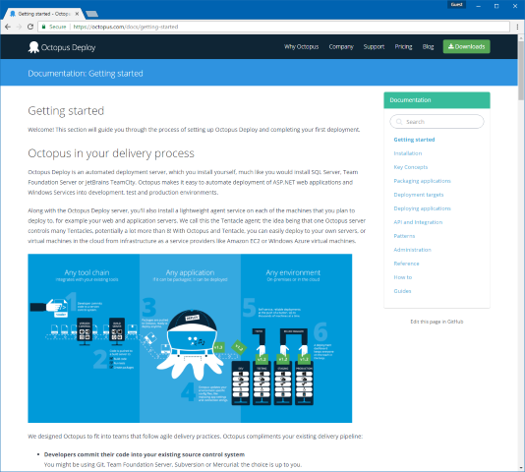The height and width of the screenshot is (472, 525).
Task: Click the browser forward arrow
Action: pyautogui.click(x=19, y=27)
